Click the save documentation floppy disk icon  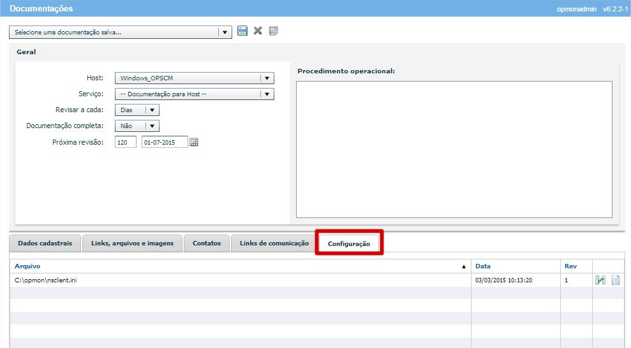pyautogui.click(x=242, y=31)
